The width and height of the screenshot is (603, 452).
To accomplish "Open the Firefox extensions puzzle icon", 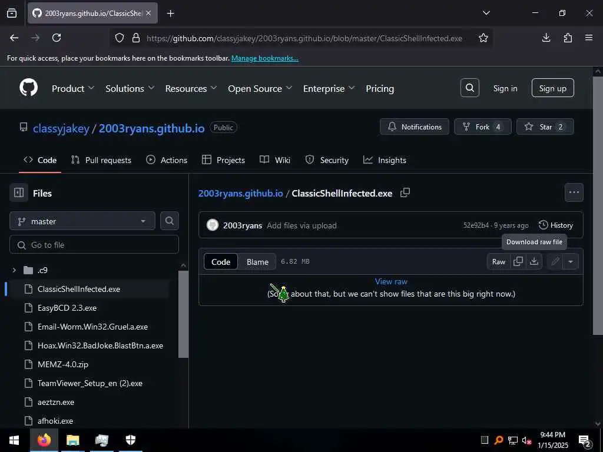I will 568,38.
